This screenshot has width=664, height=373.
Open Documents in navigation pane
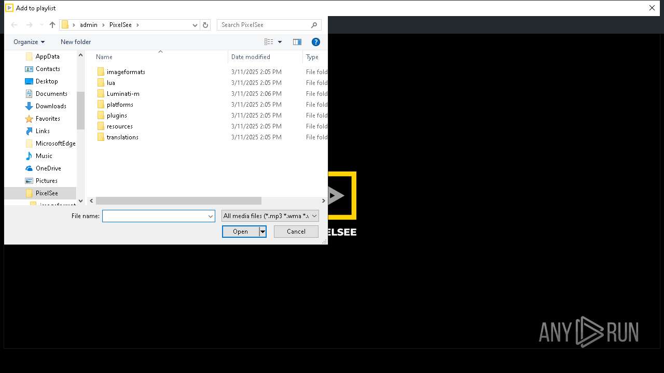click(x=51, y=94)
